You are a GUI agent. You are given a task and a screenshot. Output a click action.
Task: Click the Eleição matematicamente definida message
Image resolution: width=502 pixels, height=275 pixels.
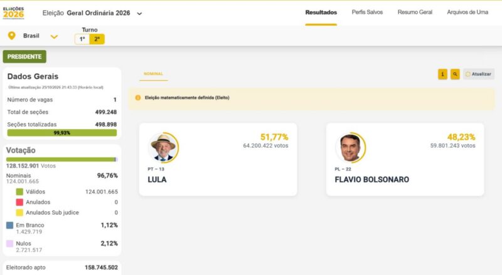pyautogui.click(x=187, y=98)
